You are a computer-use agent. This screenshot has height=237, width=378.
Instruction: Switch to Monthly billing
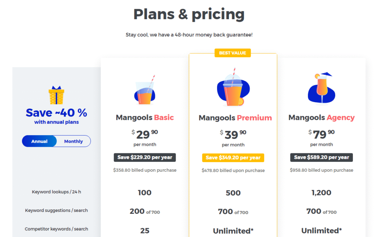click(73, 141)
